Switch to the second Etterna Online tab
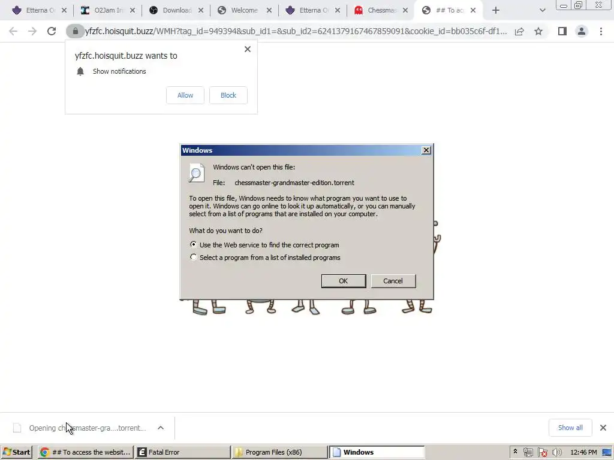Screen dimensions: 614x460 [308, 11]
